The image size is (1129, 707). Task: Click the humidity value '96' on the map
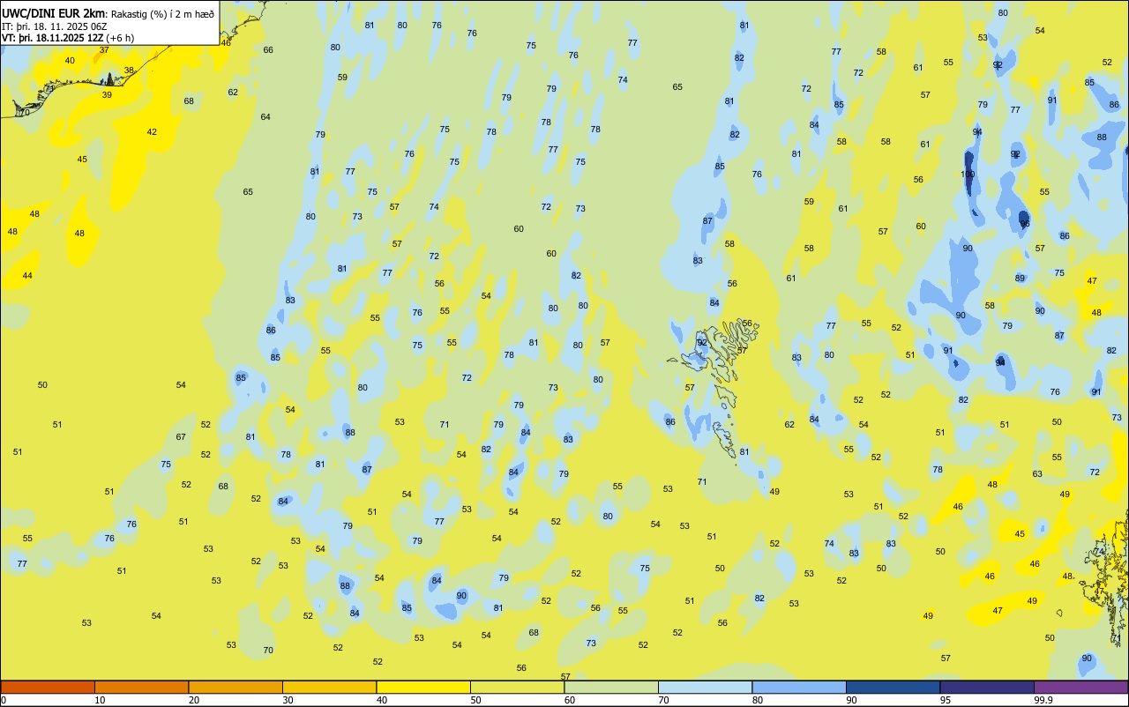point(1025,223)
